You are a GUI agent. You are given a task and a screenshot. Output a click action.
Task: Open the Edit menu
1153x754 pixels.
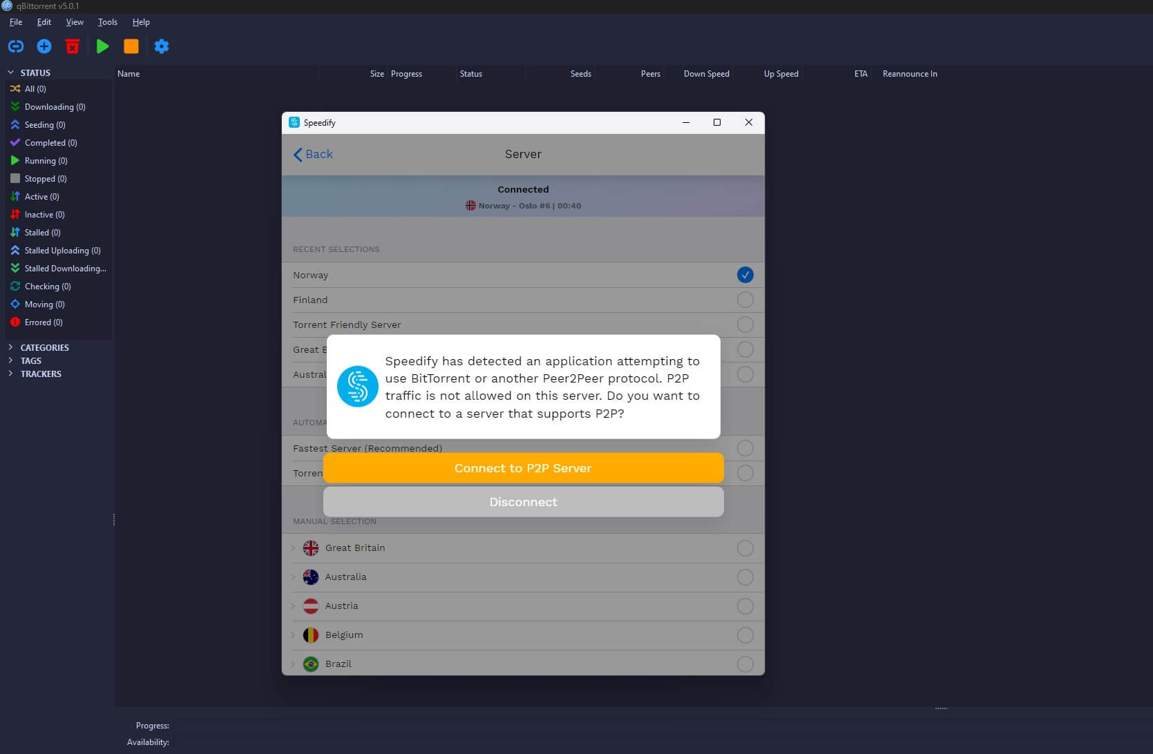(44, 22)
